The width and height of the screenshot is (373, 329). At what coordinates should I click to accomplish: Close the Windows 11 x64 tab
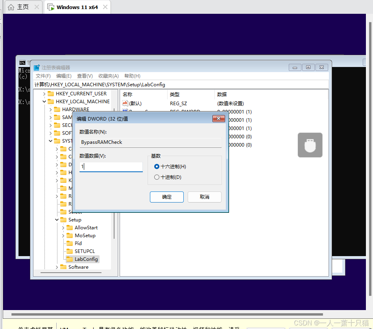tap(105, 7)
